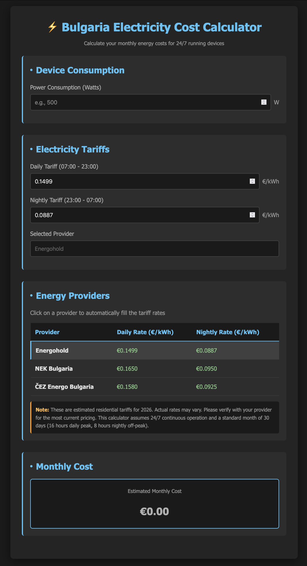Click the Daily Rate column header
Screen dimensions: 307x566
pyautogui.click(x=145, y=332)
